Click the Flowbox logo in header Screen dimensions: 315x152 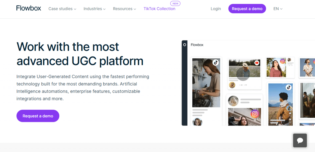tap(29, 9)
